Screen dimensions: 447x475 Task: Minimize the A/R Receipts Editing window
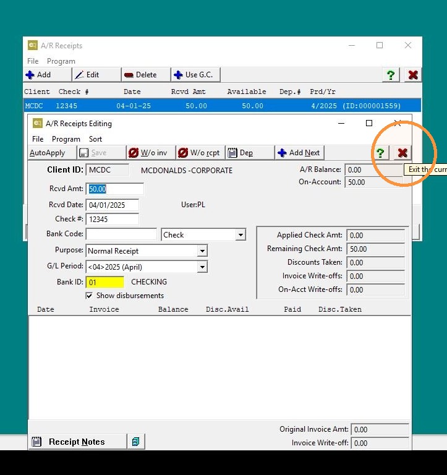click(x=341, y=123)
